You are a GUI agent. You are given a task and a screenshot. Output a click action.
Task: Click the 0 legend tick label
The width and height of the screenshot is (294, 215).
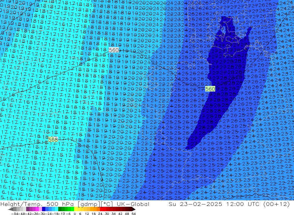[75, 214]
